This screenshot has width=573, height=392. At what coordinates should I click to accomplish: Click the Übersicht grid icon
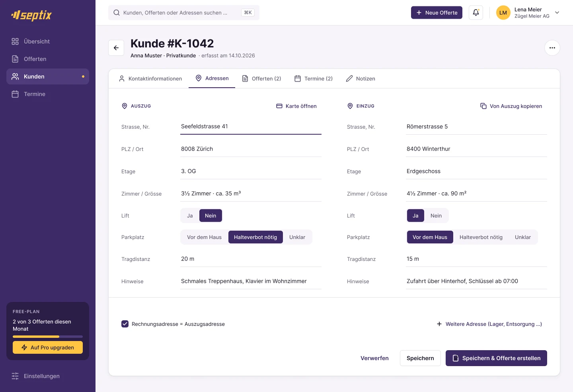tap(15, 41)
